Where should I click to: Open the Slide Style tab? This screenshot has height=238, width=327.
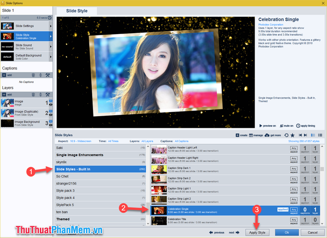point(77,11)
